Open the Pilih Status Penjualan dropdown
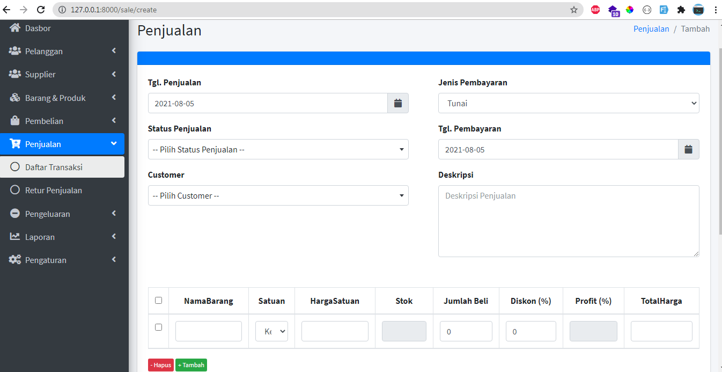This screenshot has height=372, width=722. pyautogui.click(x=278, y=149)
